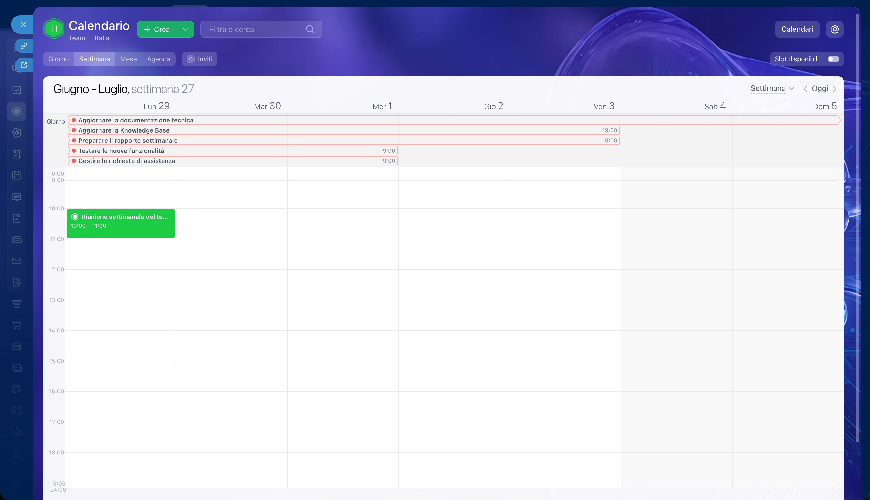
Task: Toggle the Slot disponibili switch
Action: [x=834, y=59]
